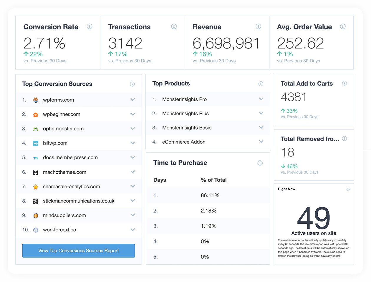The image size is (371, 282).
Task: Click the wpforms.com site favicon
Action: coord(36,100)
